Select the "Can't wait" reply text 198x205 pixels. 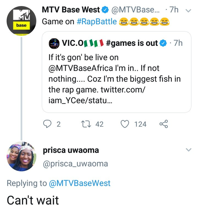tap(33, 200)
